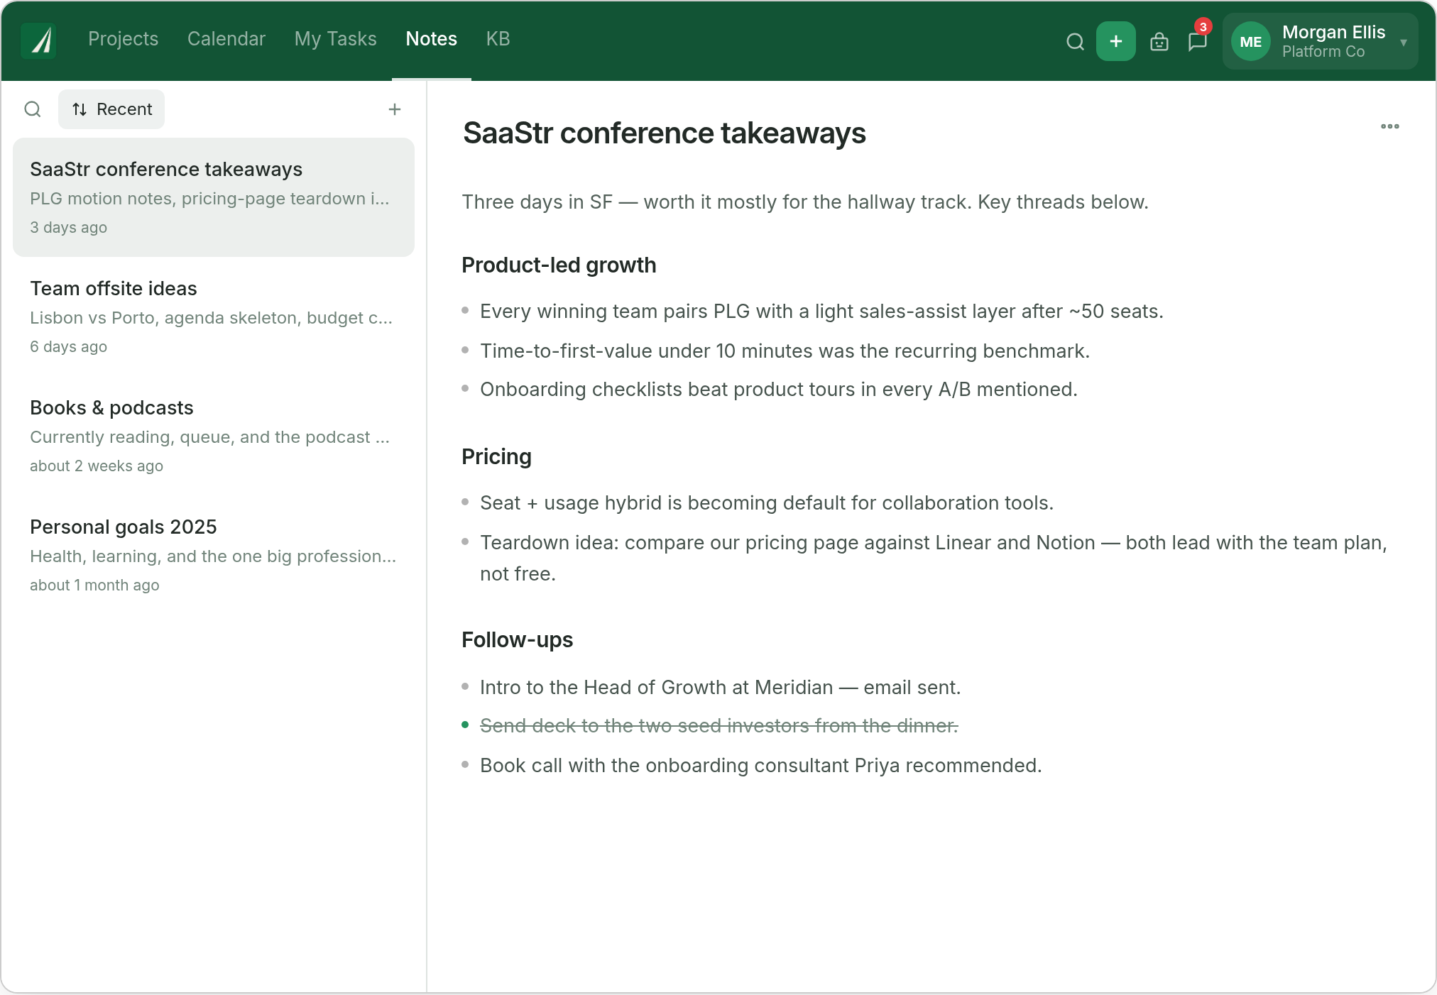The width and height of the screenshot is (1437, 995).
Task: Click the Time-to-first-value bullet
Action: click(x=785, y=351)
